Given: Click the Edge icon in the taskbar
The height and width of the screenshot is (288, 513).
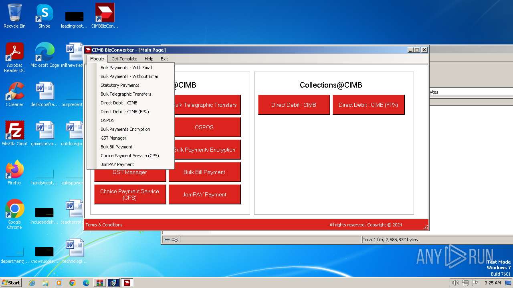Looking at the screenshot, I should coord(86,283).
